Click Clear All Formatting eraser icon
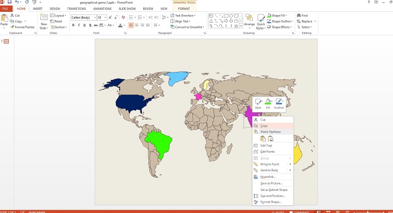Viewport: 393px width, 213px height. (x=124, y=18)
